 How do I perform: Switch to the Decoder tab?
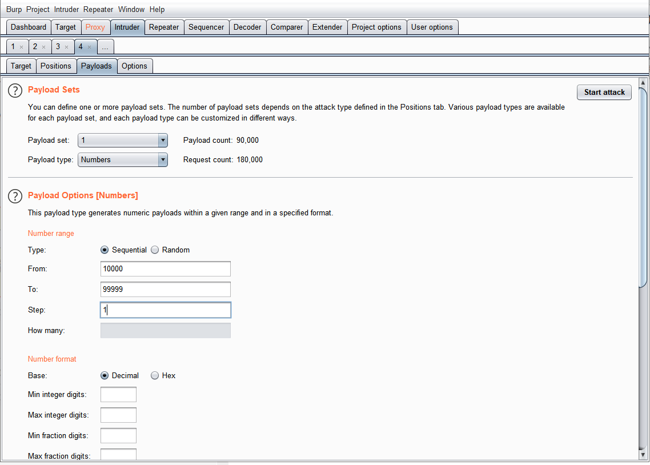247,27
